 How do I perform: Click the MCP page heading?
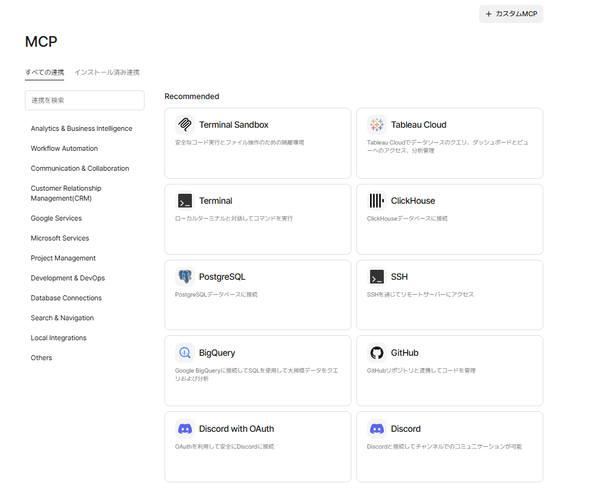click(41, 41)
